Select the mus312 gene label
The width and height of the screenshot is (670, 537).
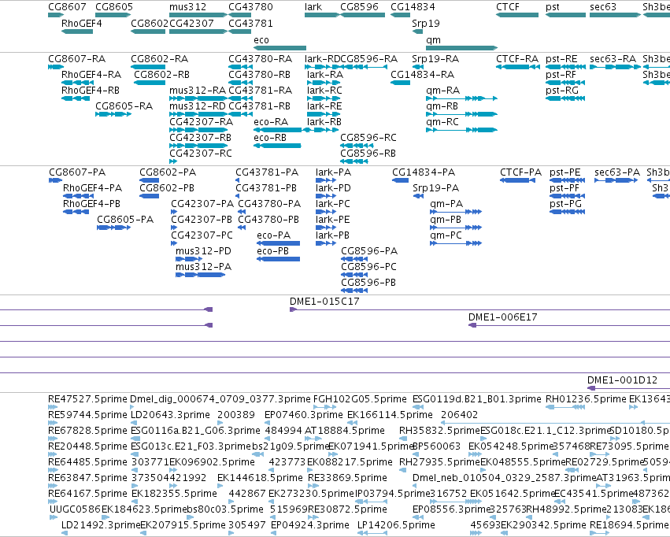click(x=187, y=7)
